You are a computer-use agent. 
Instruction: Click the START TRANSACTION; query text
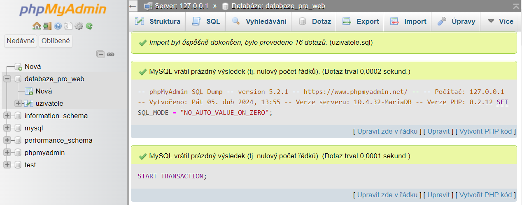click(172, 176)
